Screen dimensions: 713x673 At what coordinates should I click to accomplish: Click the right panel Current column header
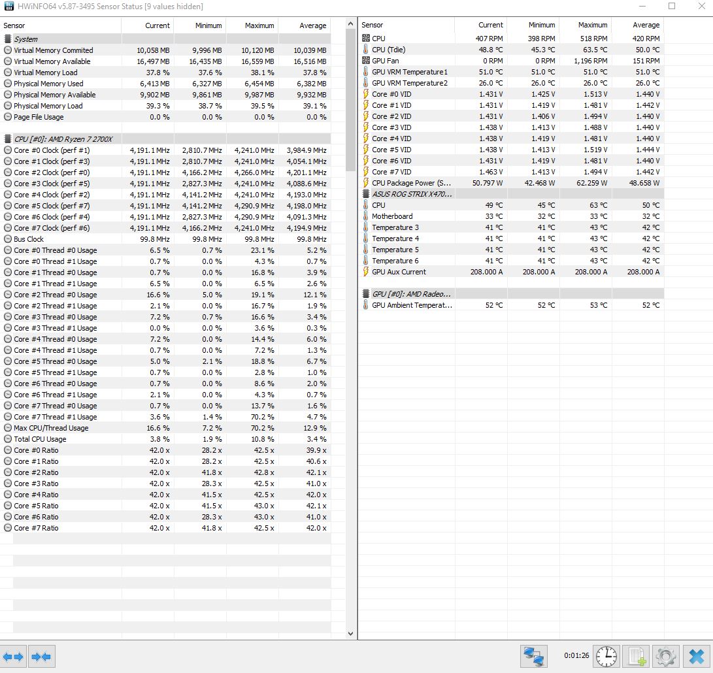click(x=480, y=25)
